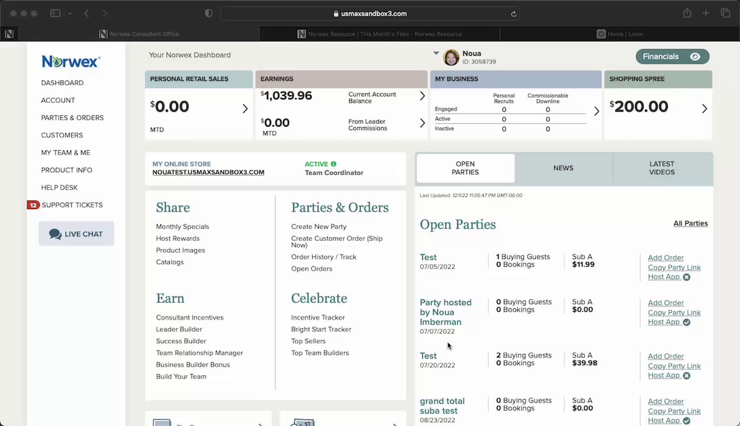This screenshot has height=426, width=740.
Task: Add a new Safari tab
Action: [706, 13]
